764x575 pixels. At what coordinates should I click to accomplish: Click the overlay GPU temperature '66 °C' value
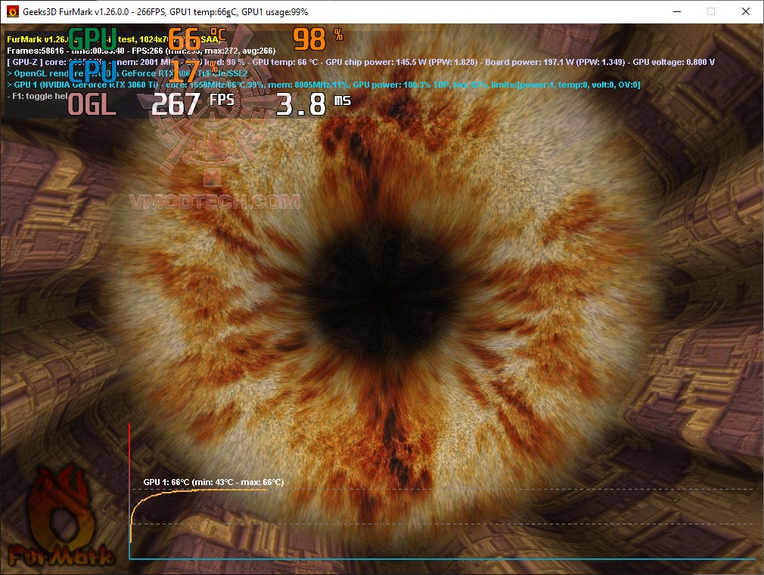pyautogui.click(x=197, y=39)
